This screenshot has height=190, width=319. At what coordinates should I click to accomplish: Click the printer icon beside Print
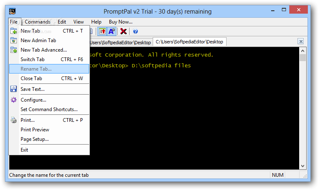coord(14,120)
